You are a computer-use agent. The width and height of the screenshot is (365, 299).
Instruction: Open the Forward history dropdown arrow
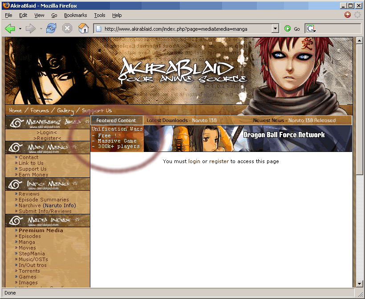click(x=41, y=29)
